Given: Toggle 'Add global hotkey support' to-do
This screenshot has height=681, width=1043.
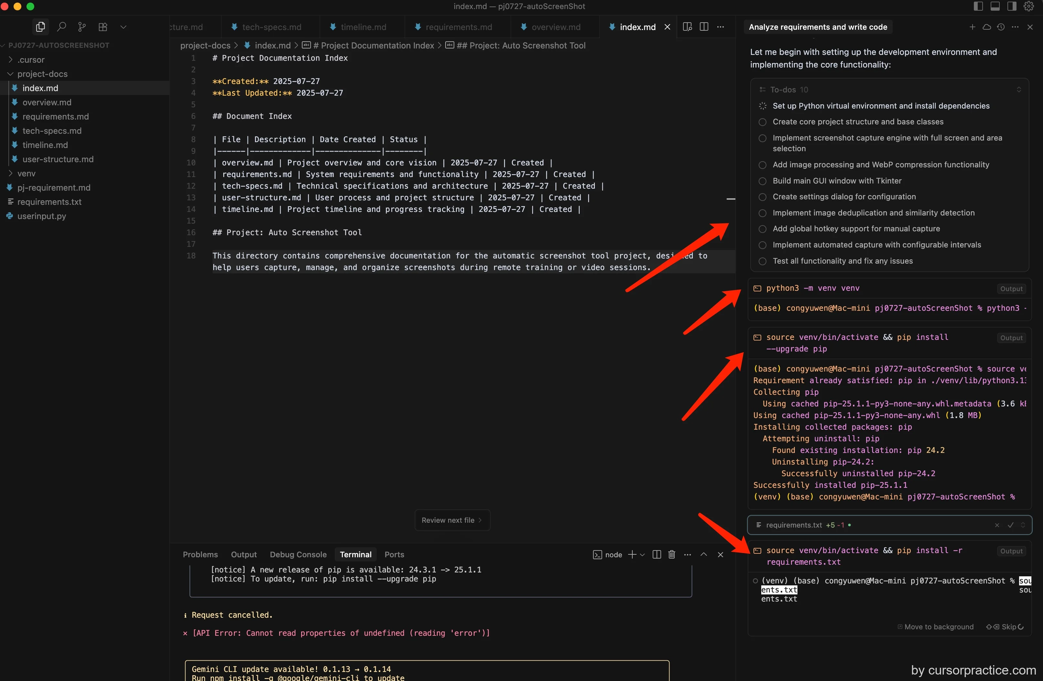Looking at the screenshot, I should click(763, 229).
